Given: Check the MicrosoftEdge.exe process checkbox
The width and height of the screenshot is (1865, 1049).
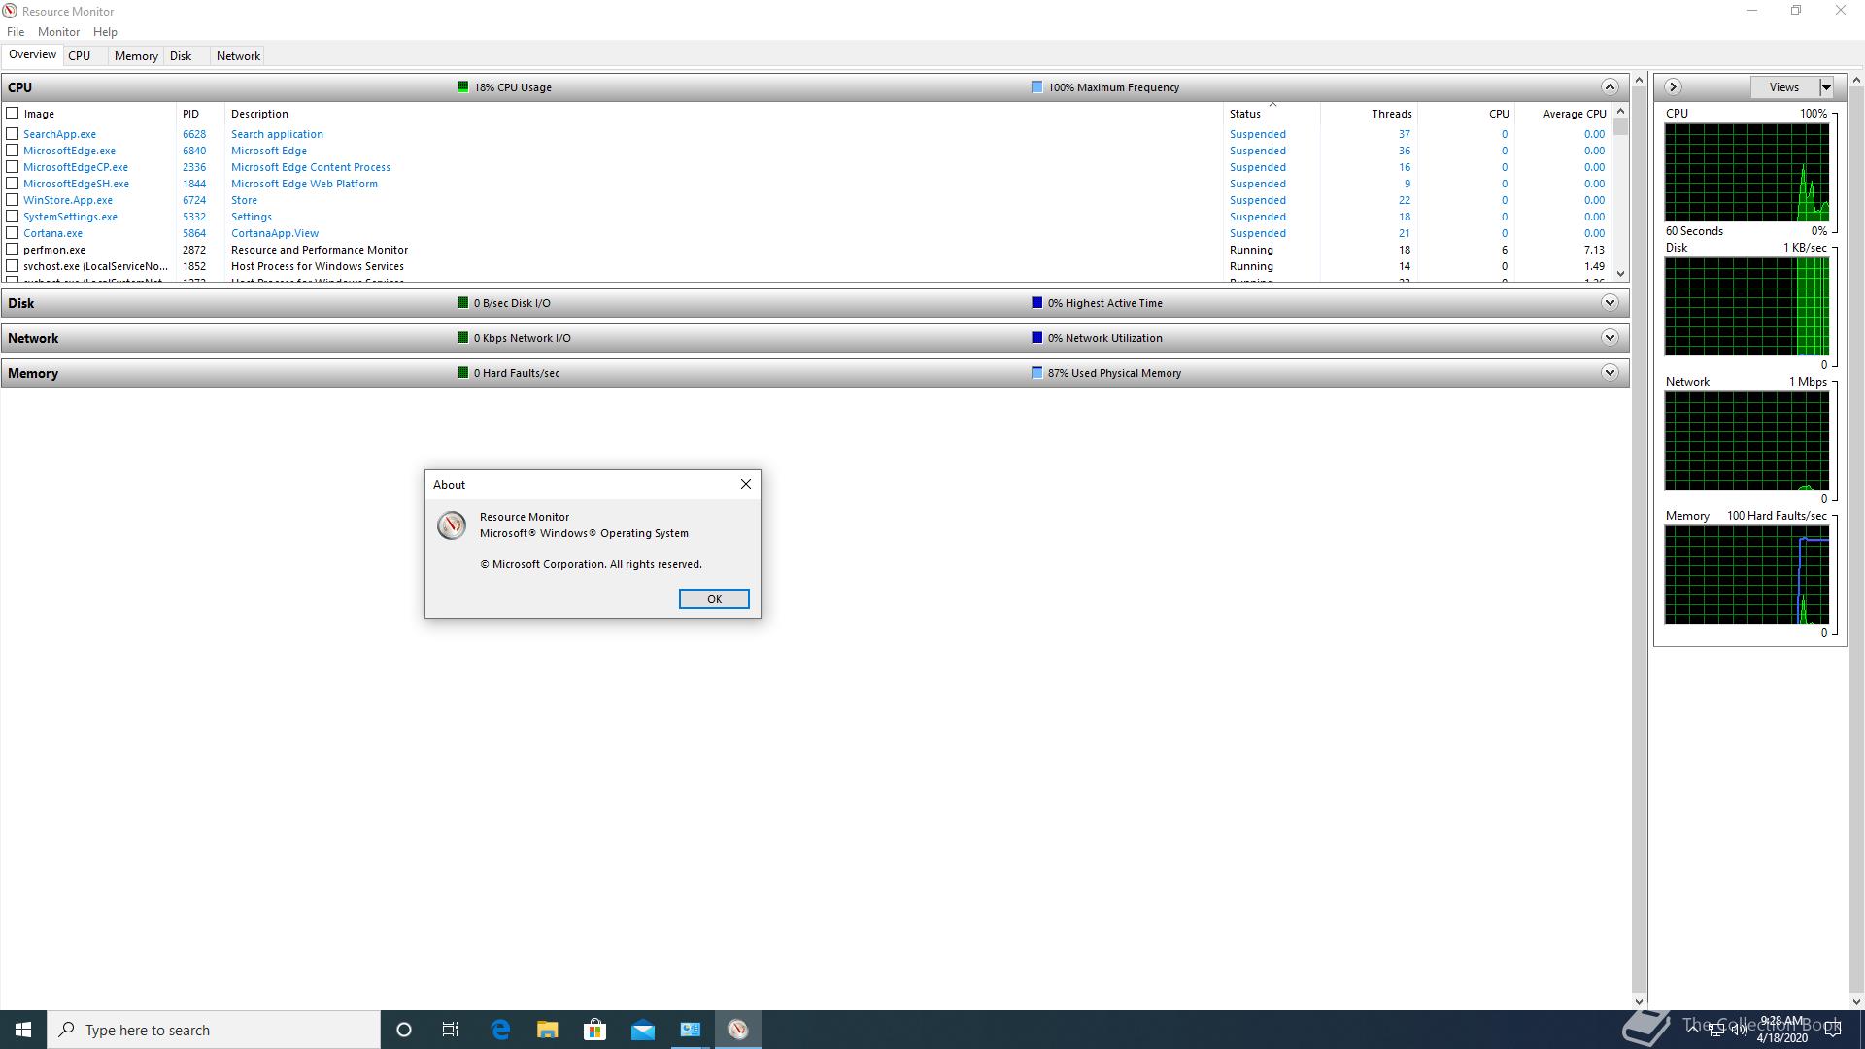Looking at the screenshot, I should point(13,151).
